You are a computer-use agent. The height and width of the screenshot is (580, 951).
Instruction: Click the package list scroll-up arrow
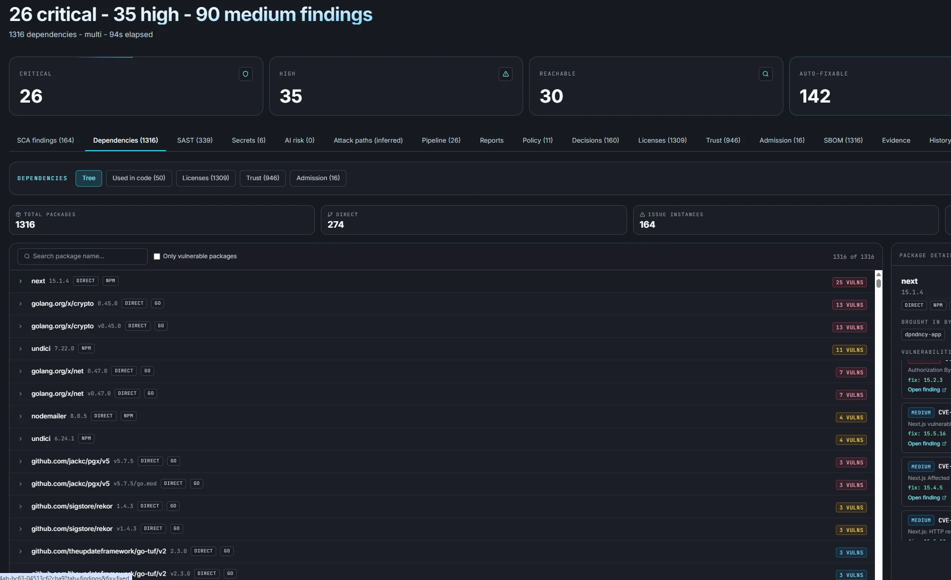[878, 274]
